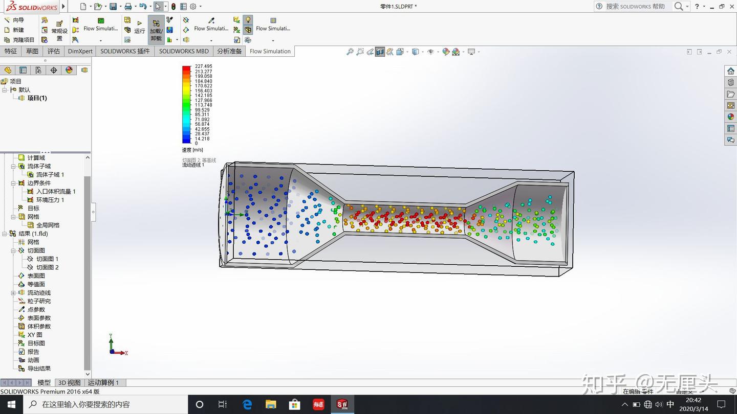Select the 克隆项目 clone project command
Screen dimensions: 737x414
pos(23,39)
